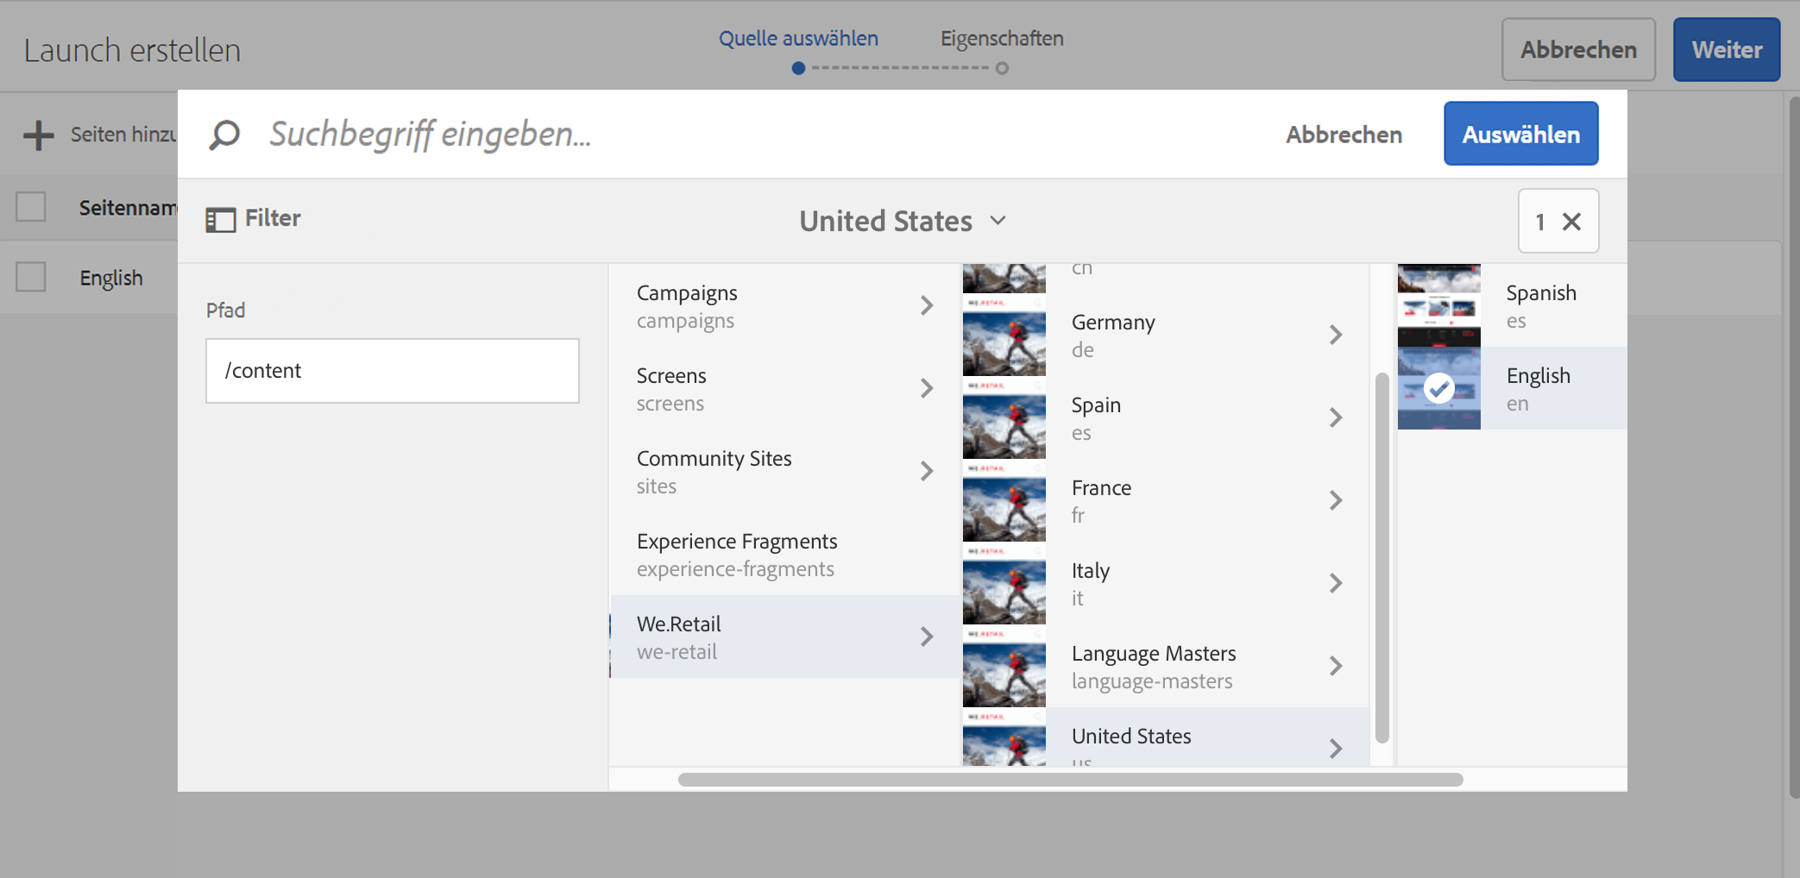The image size is (1800, 878).
Task: Expand the Campaigns folder chevron
Action: 927,305
